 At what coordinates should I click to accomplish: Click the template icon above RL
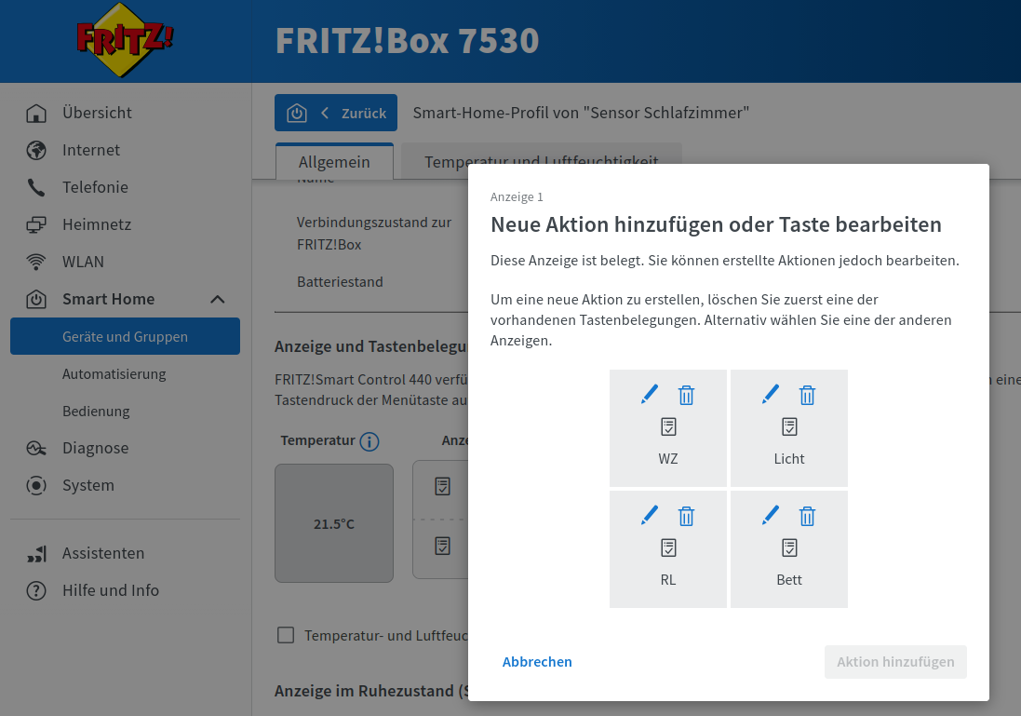[669, 547]
